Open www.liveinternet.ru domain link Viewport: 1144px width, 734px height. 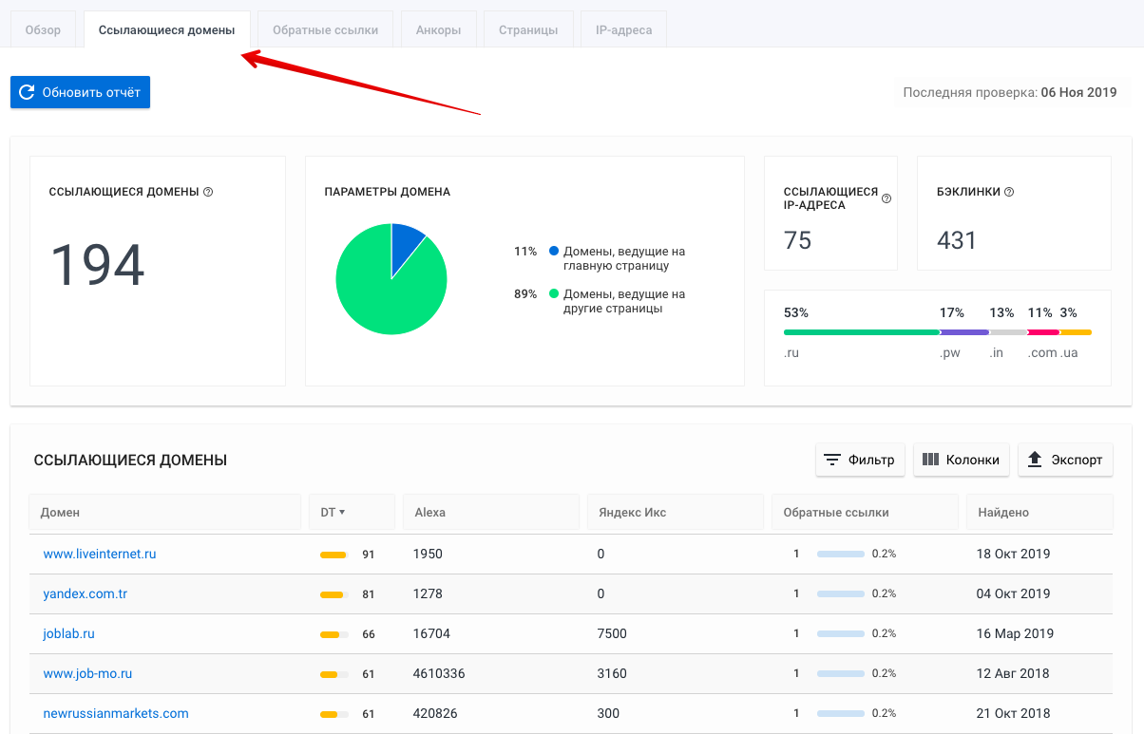pos(100,554)
